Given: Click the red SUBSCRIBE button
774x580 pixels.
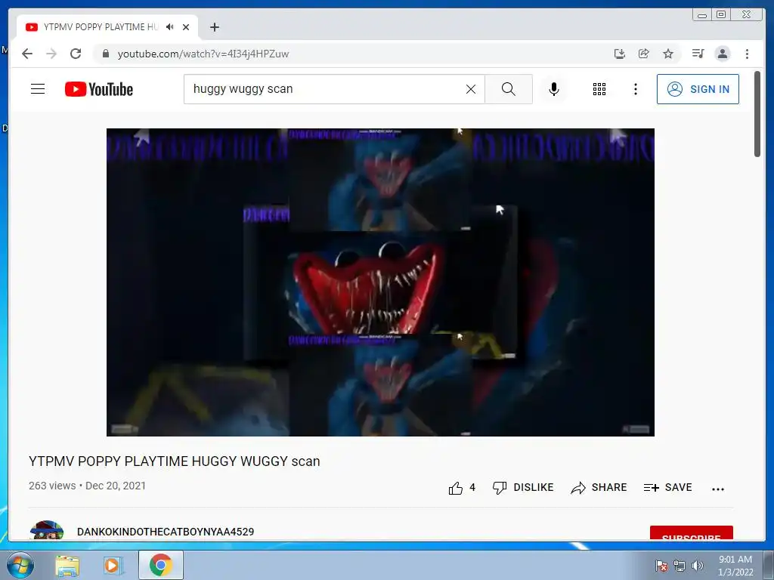Looking at the screenshot, I should coord(691,533).
